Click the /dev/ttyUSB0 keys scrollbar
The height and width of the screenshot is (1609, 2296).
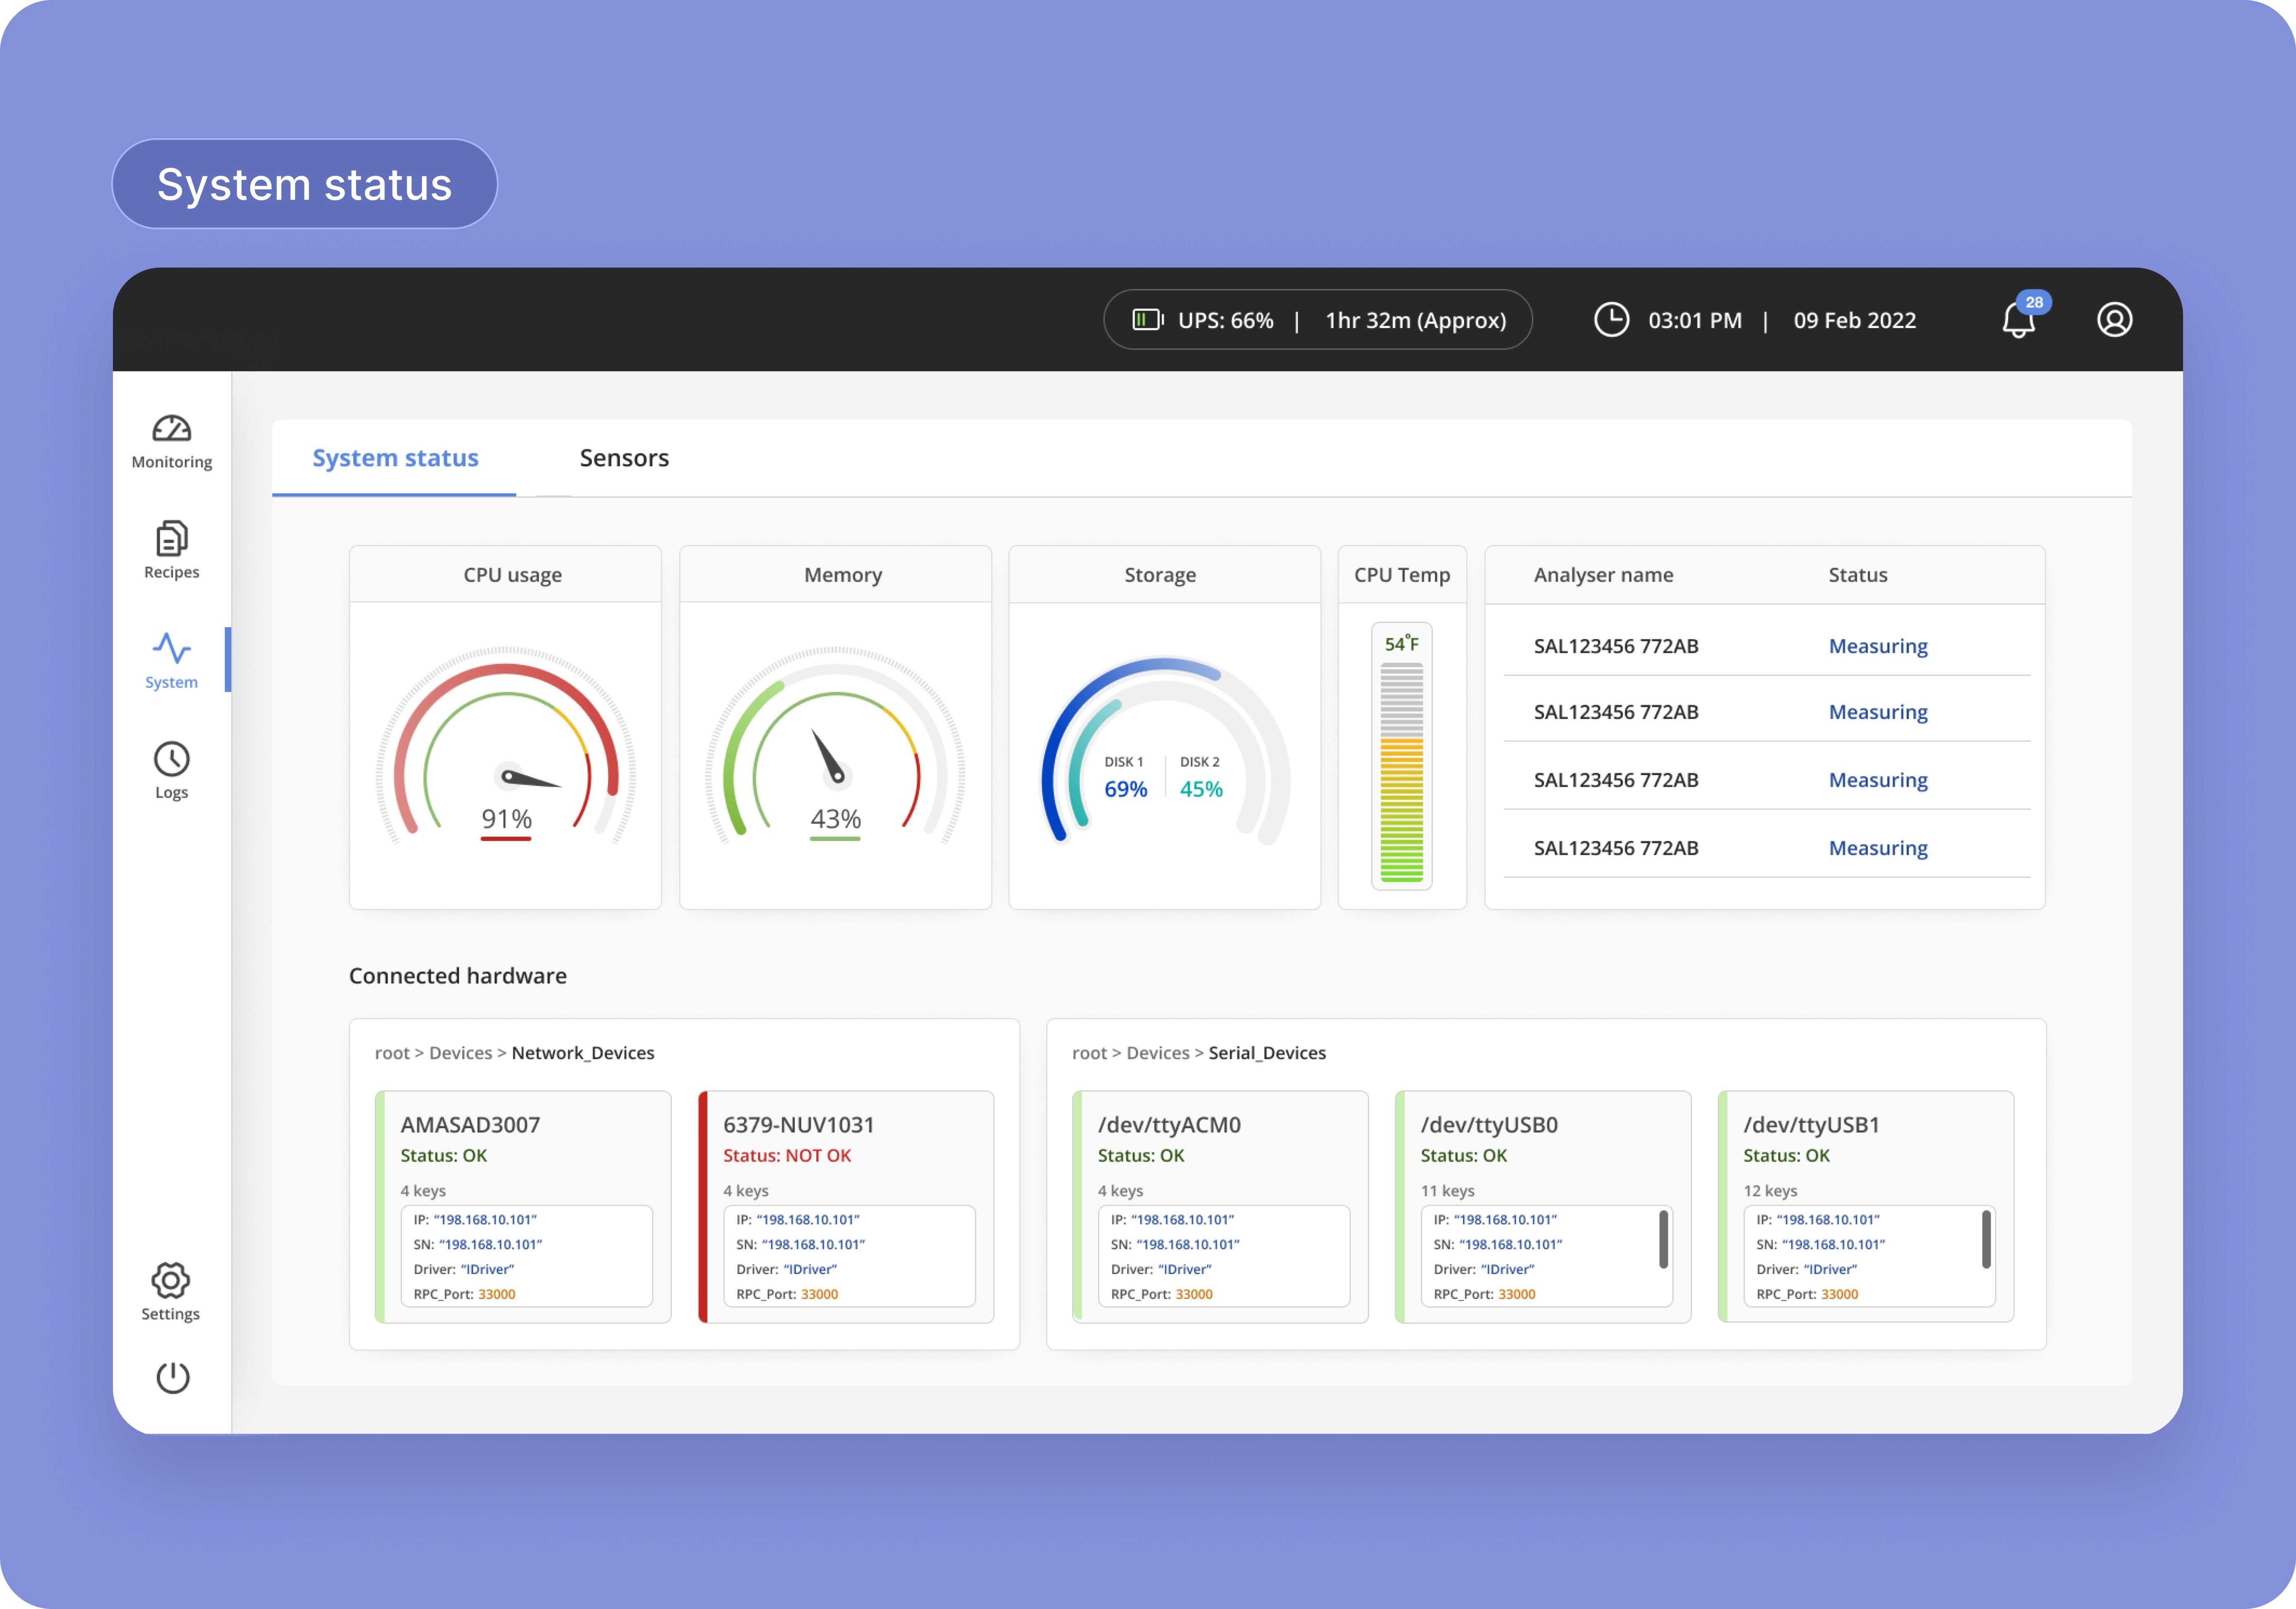1663,1239
